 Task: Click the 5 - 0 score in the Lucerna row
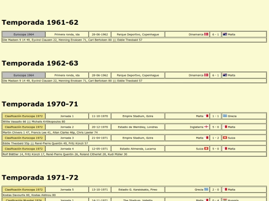pyautogui.click(x=216, y=149)
